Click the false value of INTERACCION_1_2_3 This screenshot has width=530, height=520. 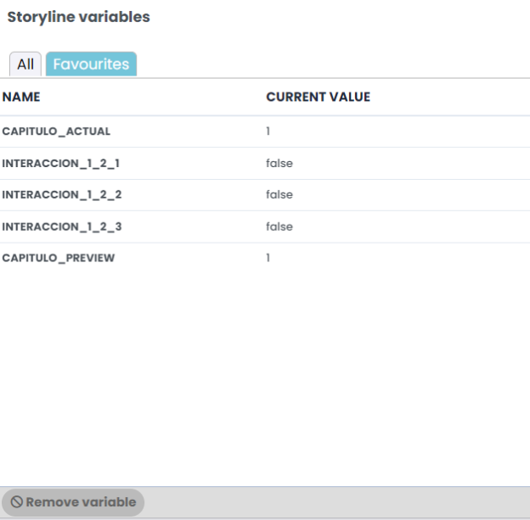(279, 226)
